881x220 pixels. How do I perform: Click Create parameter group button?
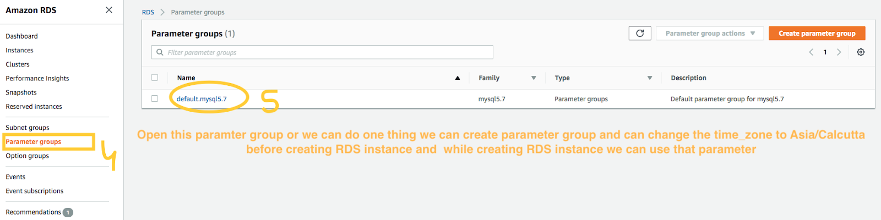click(x=817, y=34)
